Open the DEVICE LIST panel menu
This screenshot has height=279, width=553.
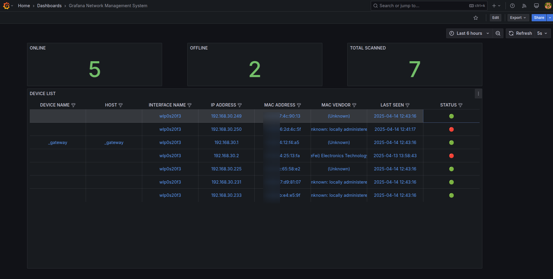point(478,93)
